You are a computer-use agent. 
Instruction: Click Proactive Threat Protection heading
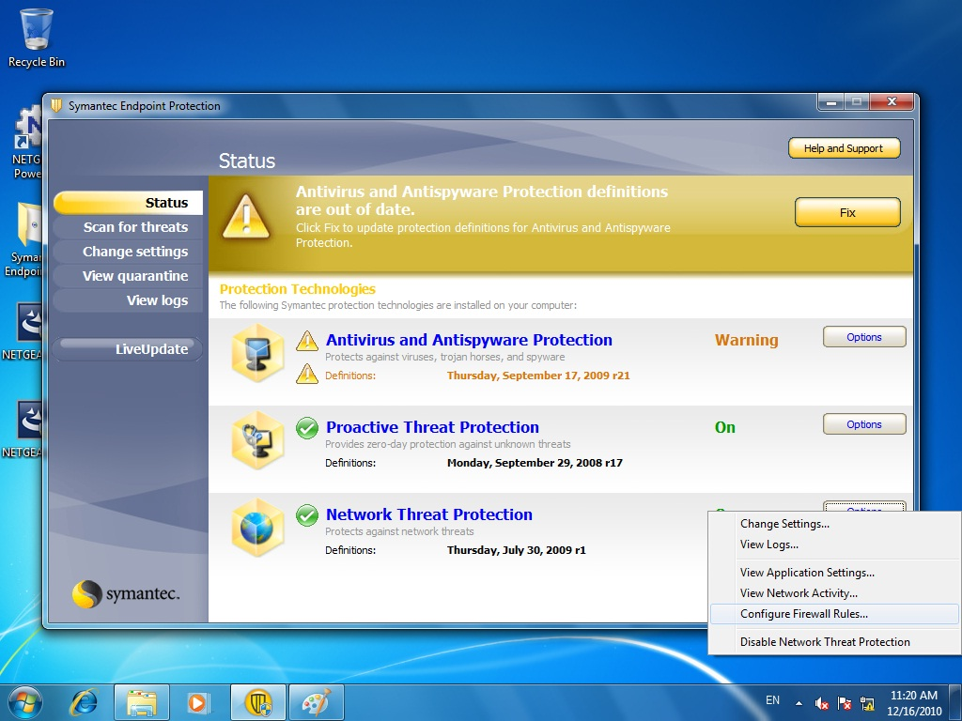tap(432, 427)
